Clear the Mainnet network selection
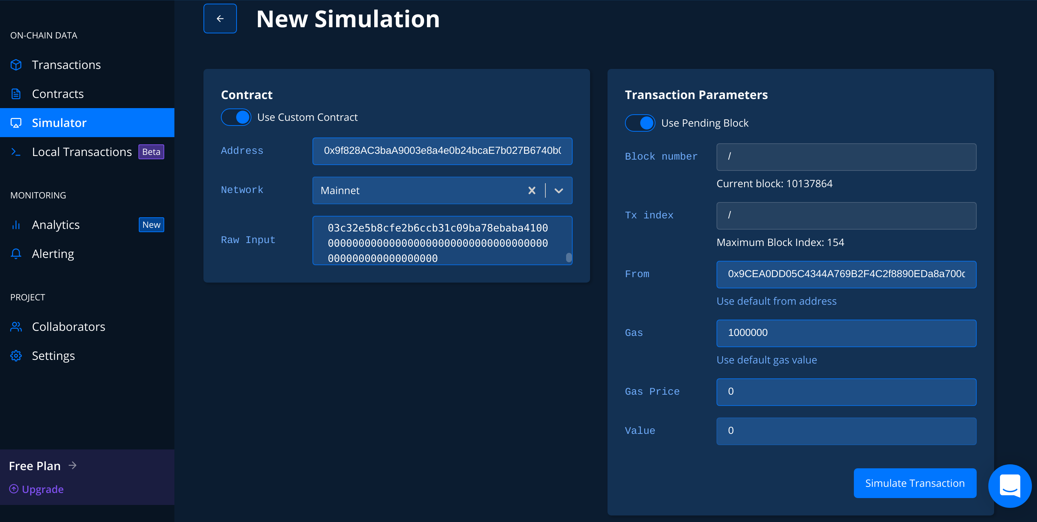 [531, 190]
